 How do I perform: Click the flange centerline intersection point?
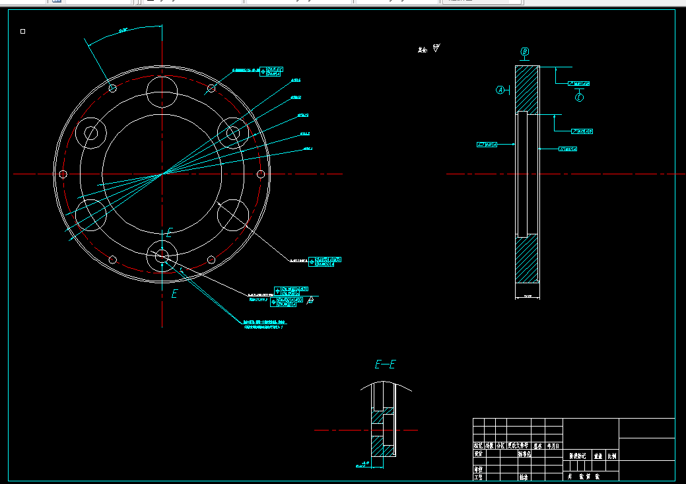click(162, 174)
